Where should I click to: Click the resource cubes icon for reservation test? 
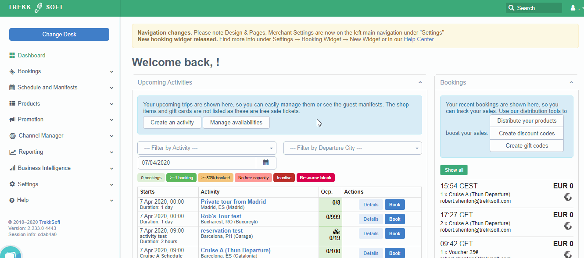point(337,231)
